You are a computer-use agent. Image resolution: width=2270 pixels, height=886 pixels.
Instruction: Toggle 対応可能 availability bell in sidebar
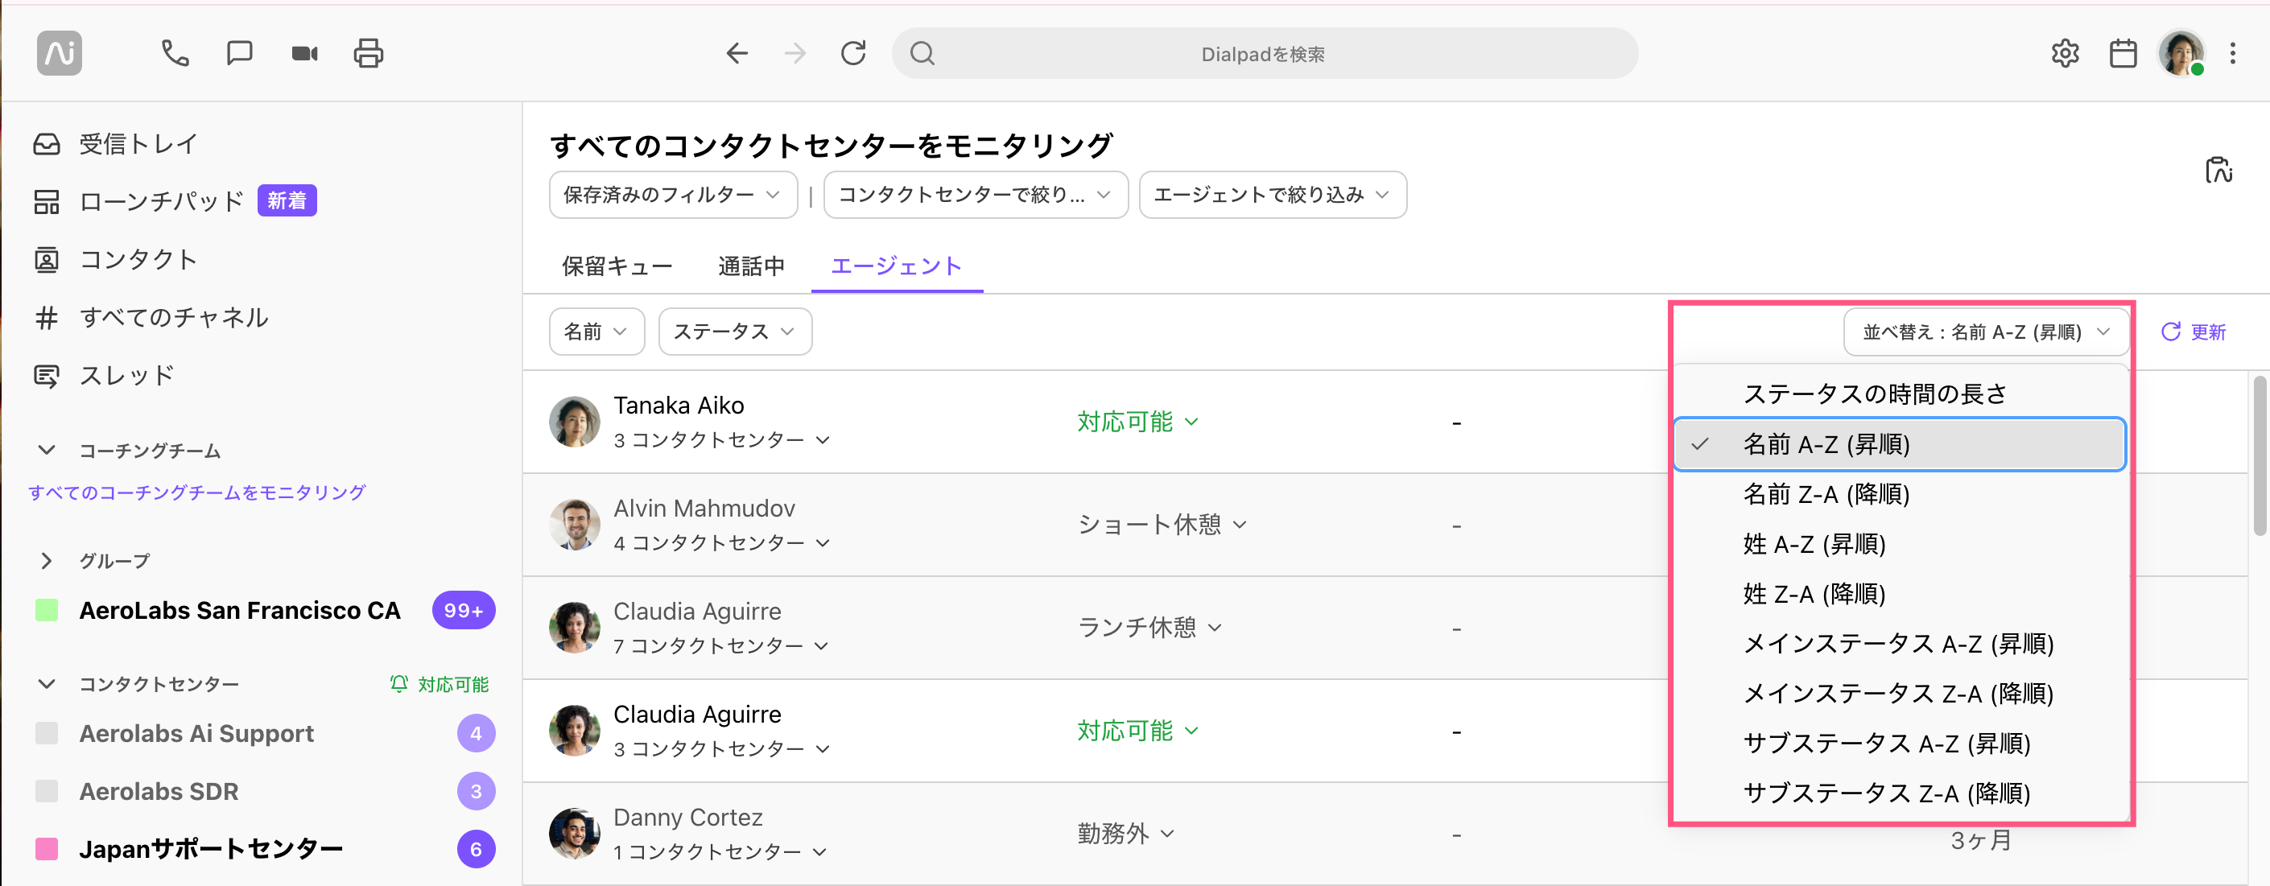[x=439, y=683]
